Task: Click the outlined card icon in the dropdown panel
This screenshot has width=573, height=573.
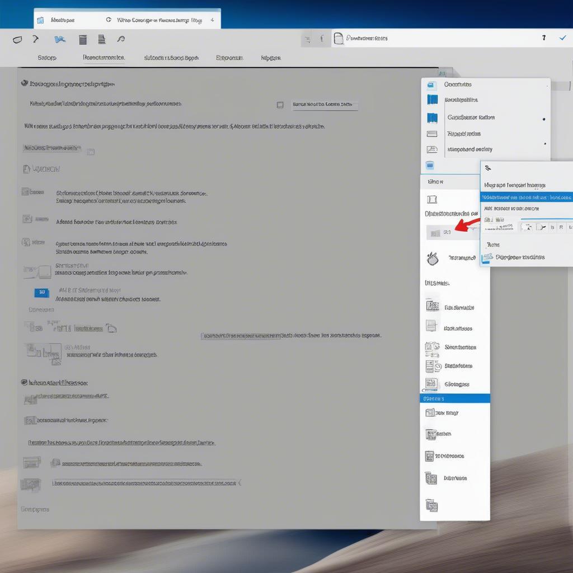Action: pyautogui.click(x=432, y=134)
